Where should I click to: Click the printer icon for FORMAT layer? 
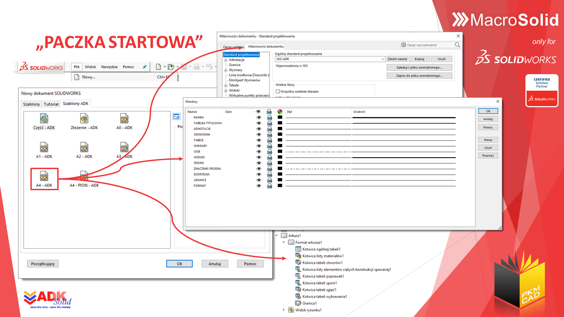click(269, 186)
